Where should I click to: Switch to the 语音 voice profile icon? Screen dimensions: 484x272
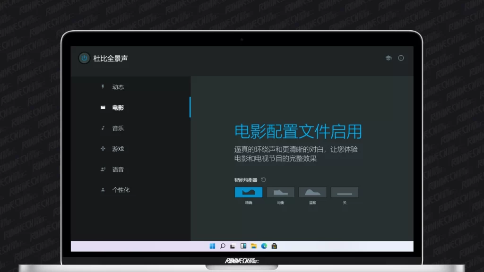(103, 169)
